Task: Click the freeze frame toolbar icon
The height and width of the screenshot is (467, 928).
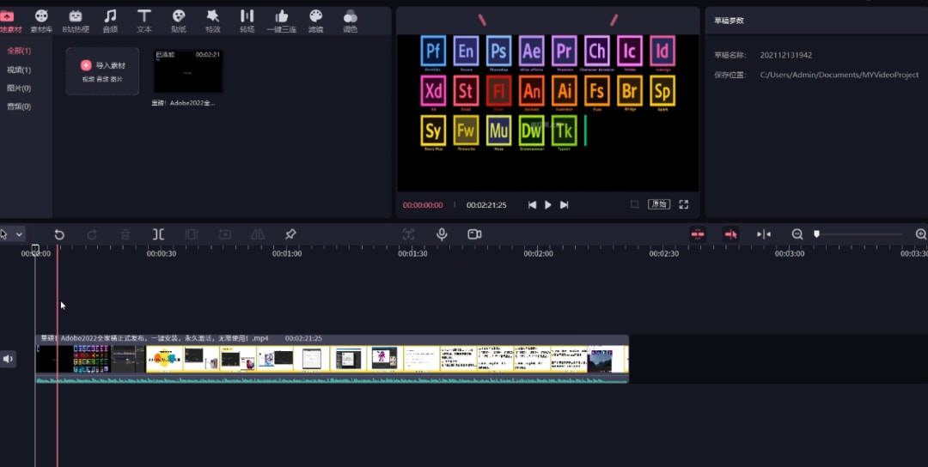Action: [224, 234]
